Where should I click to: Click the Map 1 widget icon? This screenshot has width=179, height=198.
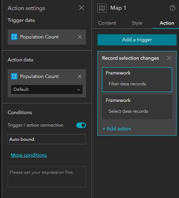pyautogui.click(x=102, y=8)
